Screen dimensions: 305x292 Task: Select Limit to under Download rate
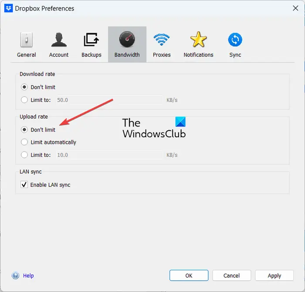pos(24,100)
